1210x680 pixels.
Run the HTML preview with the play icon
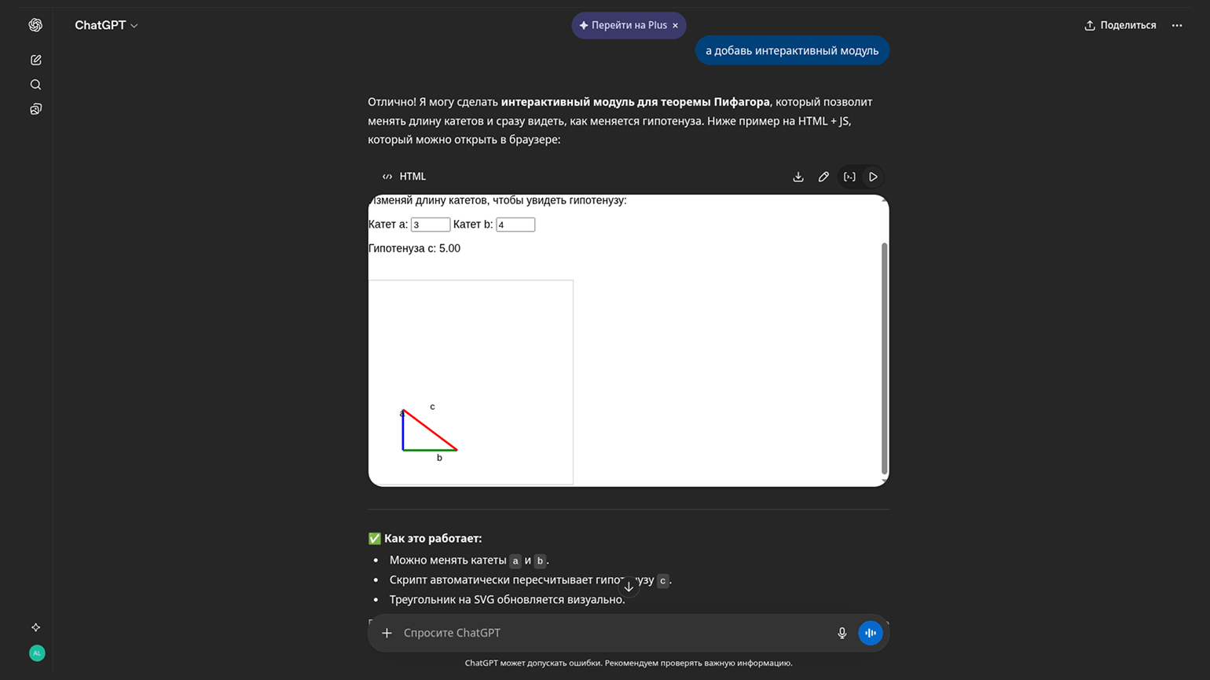pos(873,177)
